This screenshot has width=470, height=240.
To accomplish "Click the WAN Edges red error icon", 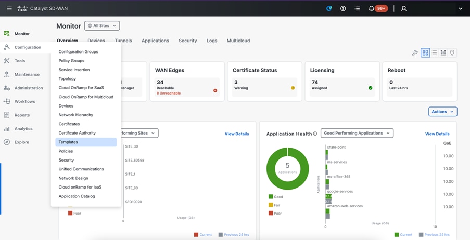I will click(215, 90).
